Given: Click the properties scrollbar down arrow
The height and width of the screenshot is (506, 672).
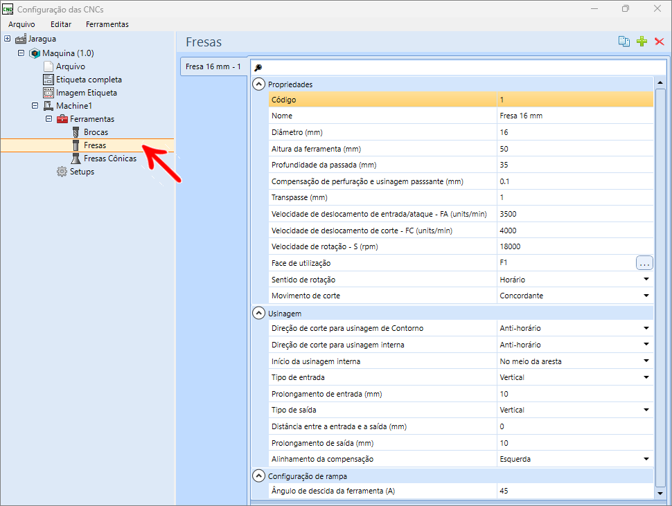Looking at the screenshot, I should [x=660, y=493].
